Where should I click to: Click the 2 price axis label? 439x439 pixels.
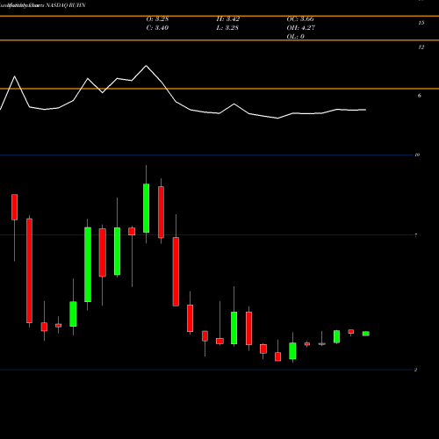point(415,370)
